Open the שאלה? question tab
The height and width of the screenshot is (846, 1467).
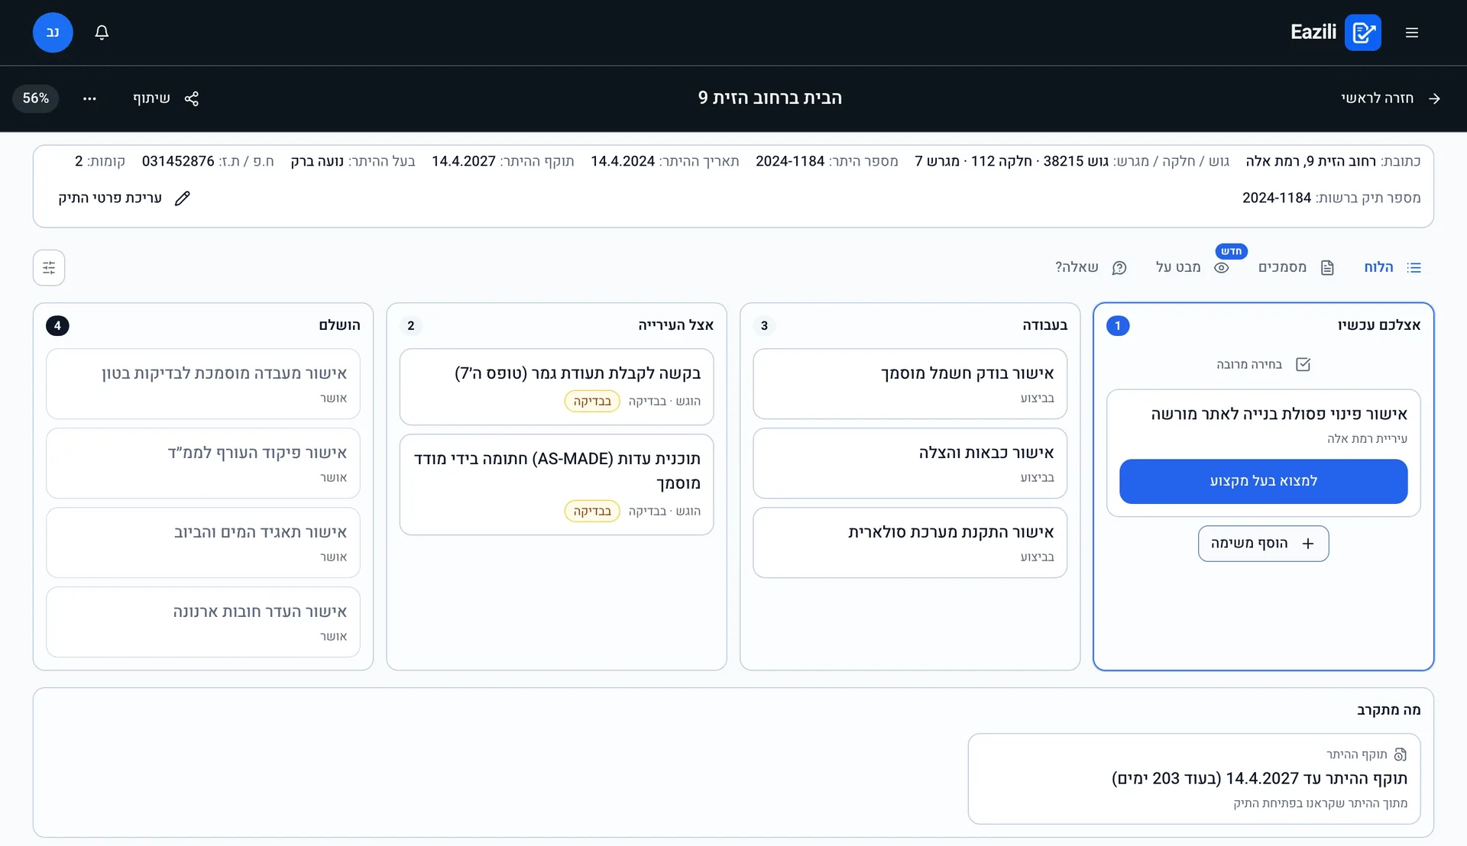(x=1090, y=267)
